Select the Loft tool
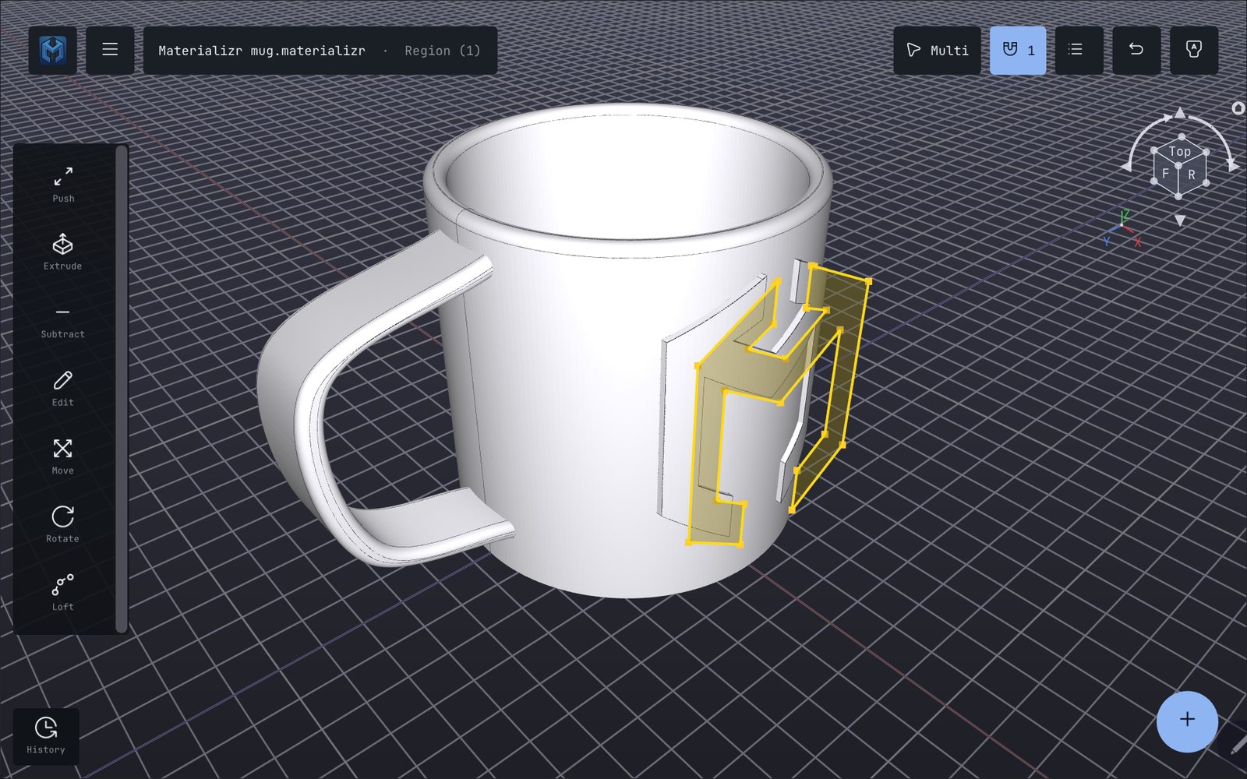This screenshot has width=1247, height=779. pyautogui.click(x=63, y=594)
